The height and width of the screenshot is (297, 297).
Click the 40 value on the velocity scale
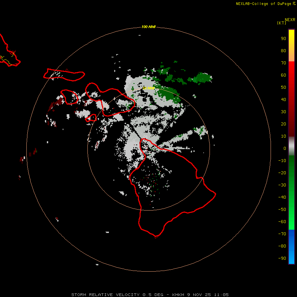tap(283, 100)
